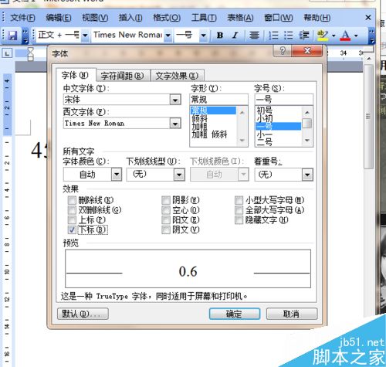Open the toolbar font name dropdown
This screenshot has width=386, height=367.
click(168, 36)
